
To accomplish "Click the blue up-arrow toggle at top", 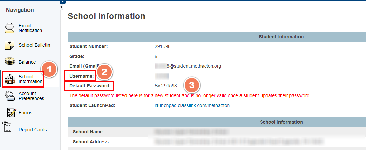I will coord(63,2).
